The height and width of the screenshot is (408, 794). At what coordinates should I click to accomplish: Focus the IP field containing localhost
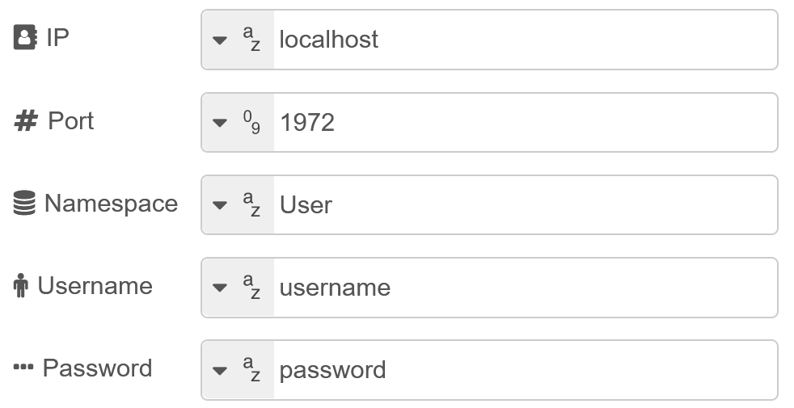point(524,40)
